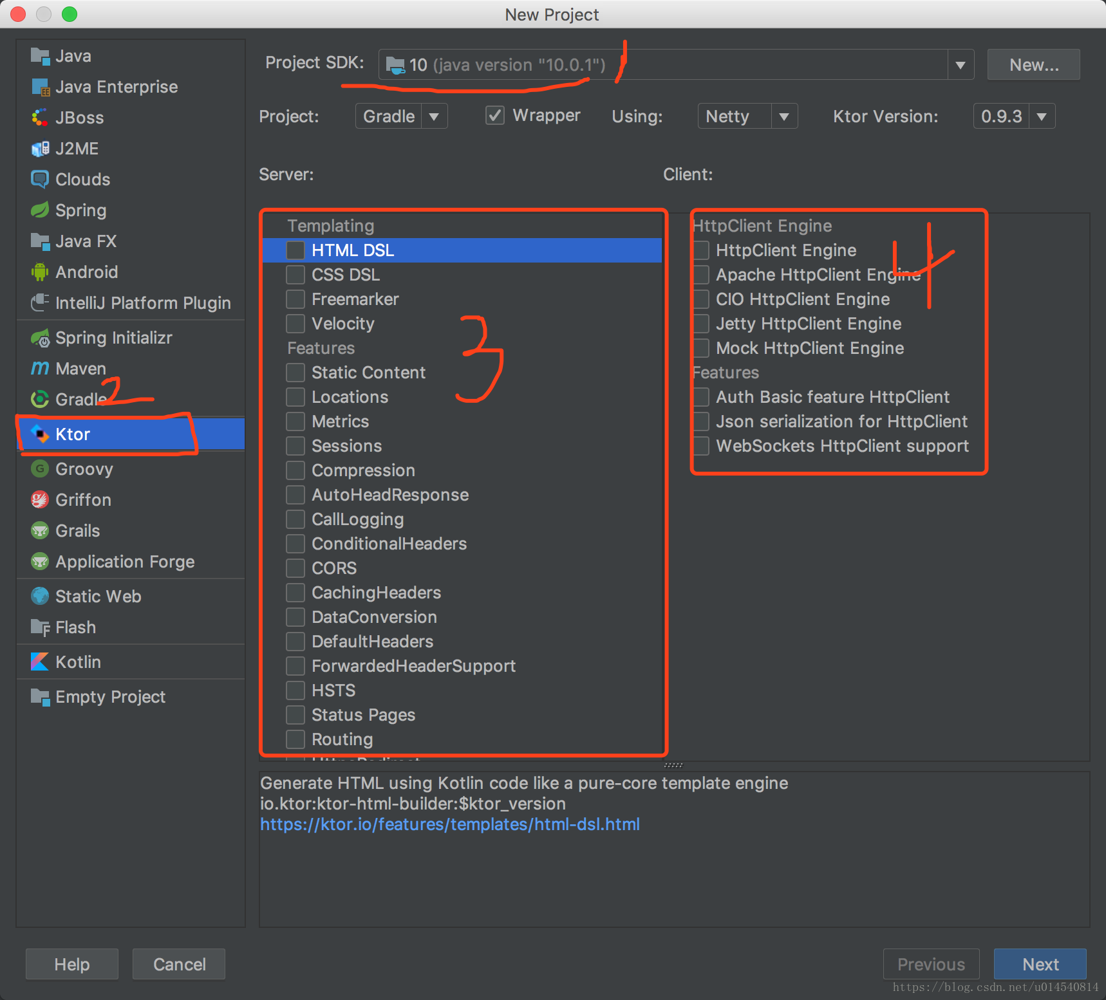Click the Static Web globe icon
Screen dimensions: 1106x1000
click(40, 597)
